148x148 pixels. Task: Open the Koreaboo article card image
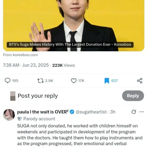click(x=74, y=26)
